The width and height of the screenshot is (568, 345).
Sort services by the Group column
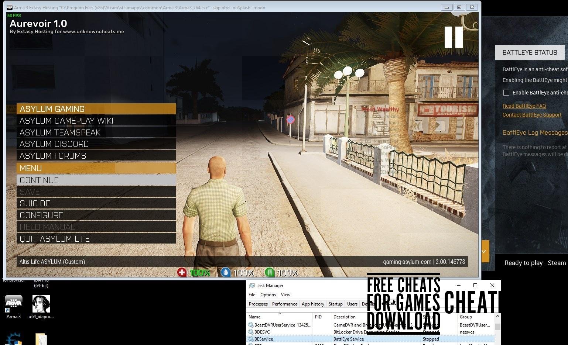point(476,317)
